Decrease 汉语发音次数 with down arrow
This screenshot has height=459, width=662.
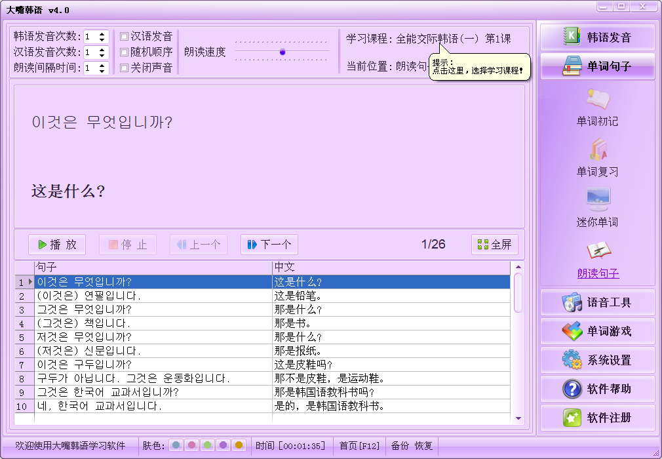click(x=102, y=55)
